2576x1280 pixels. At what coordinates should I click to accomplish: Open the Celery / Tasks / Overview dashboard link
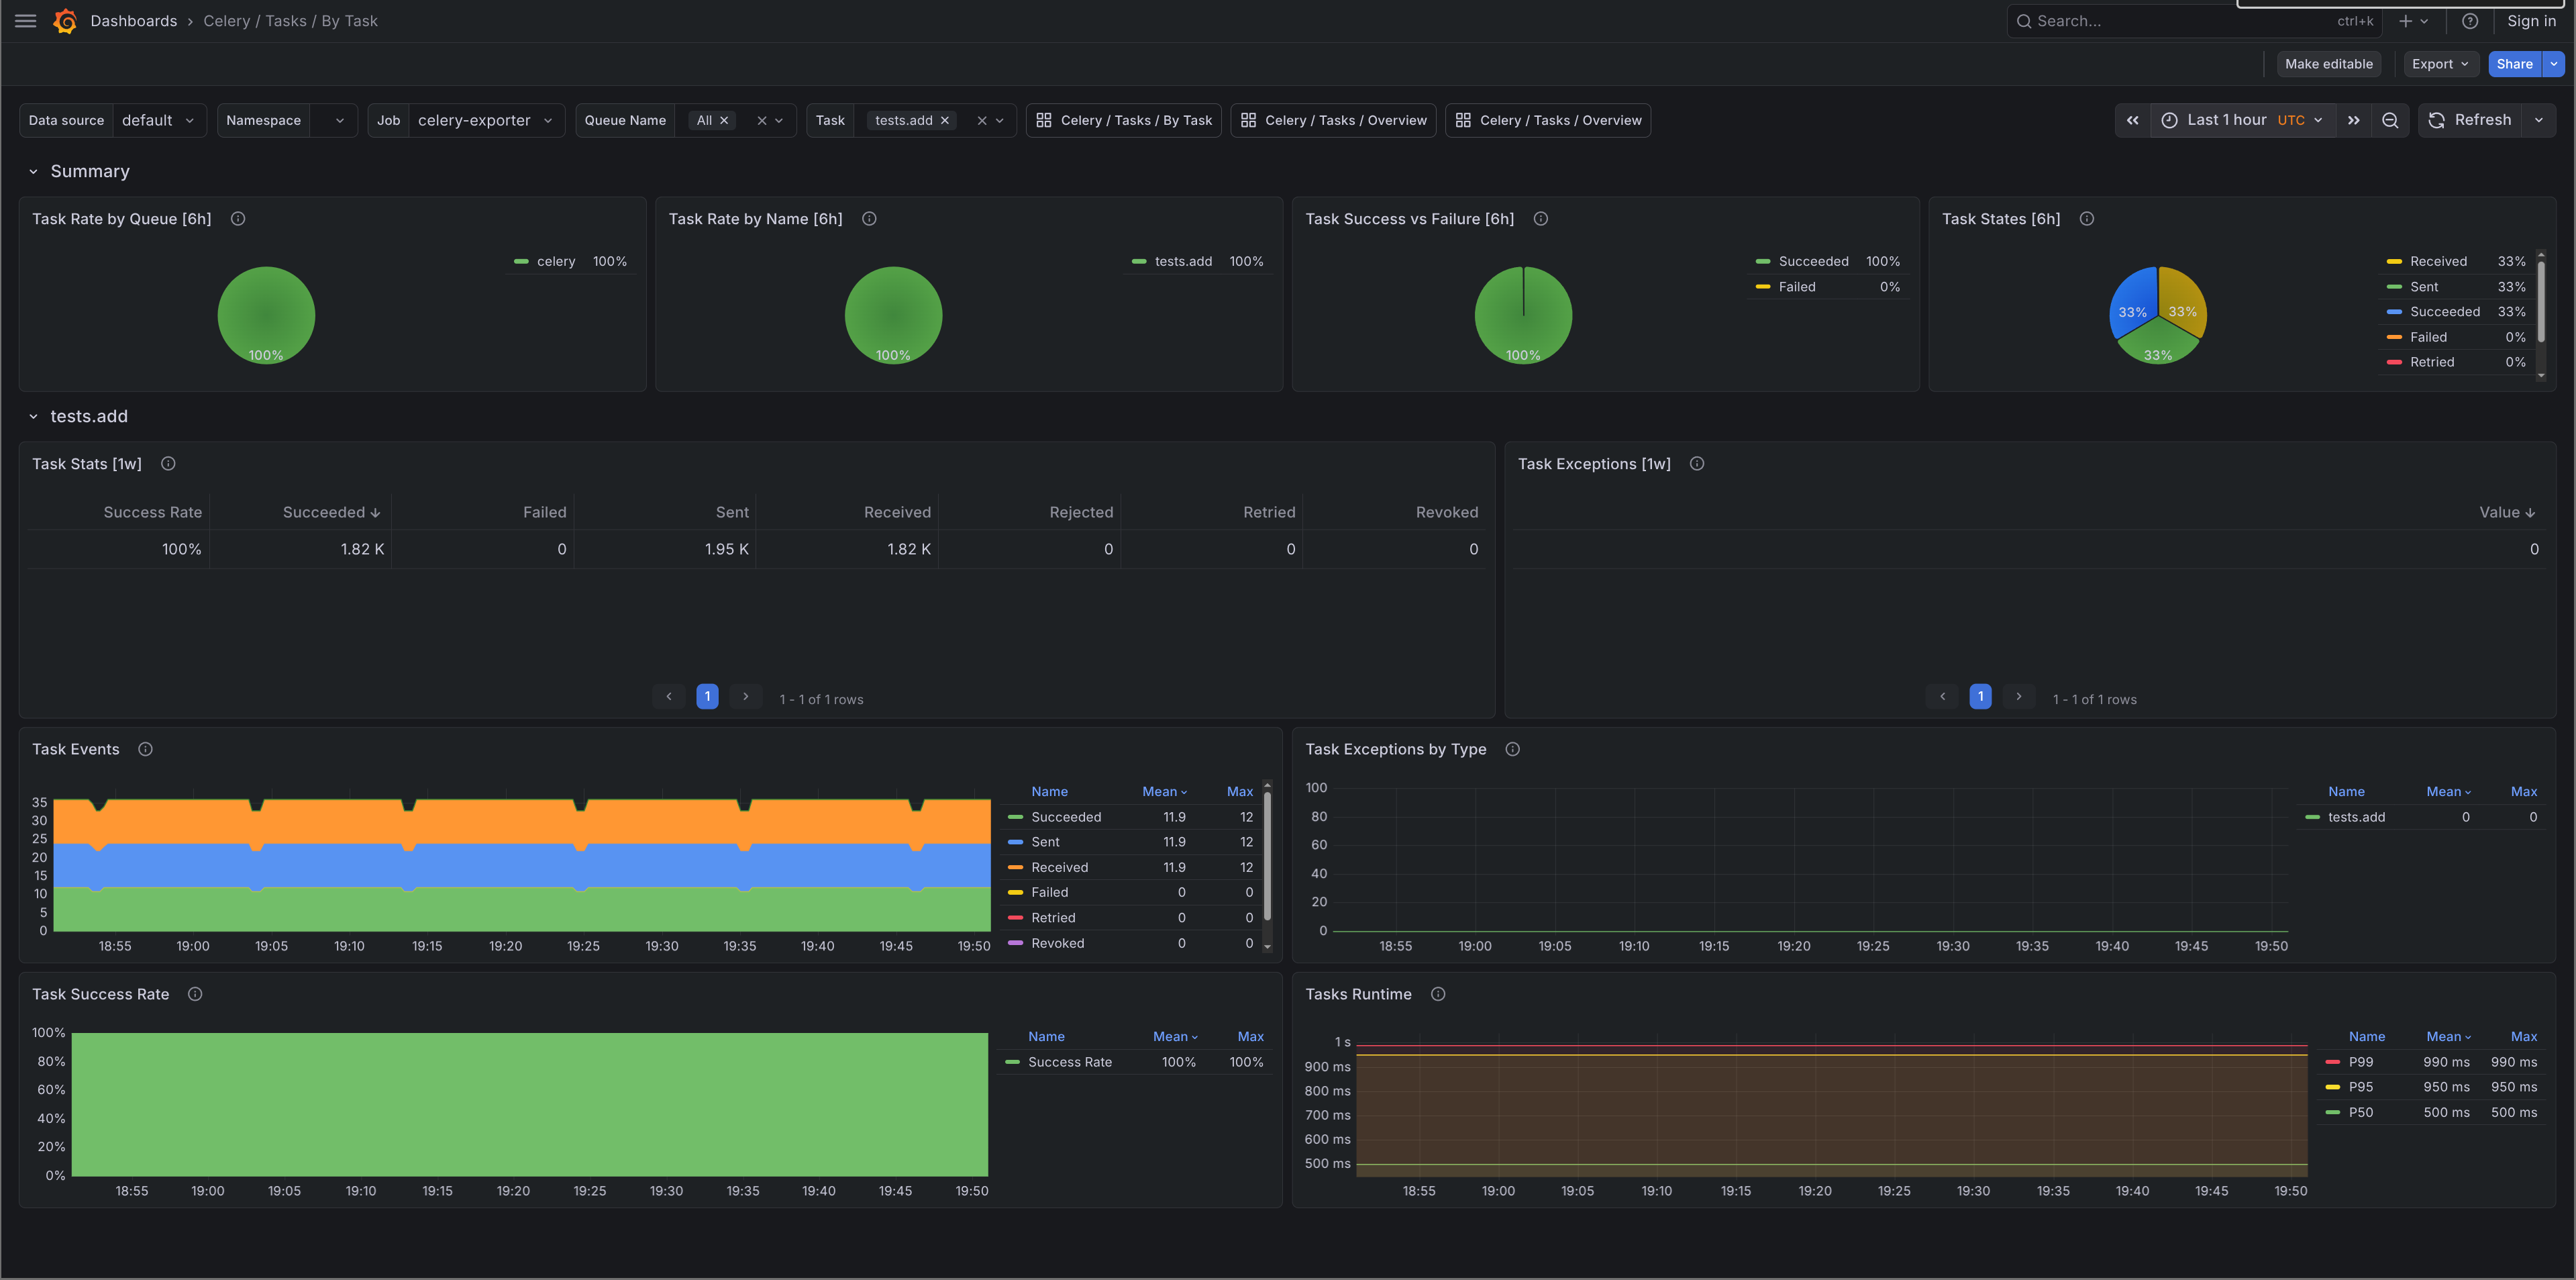click(x=1333, y=120)
